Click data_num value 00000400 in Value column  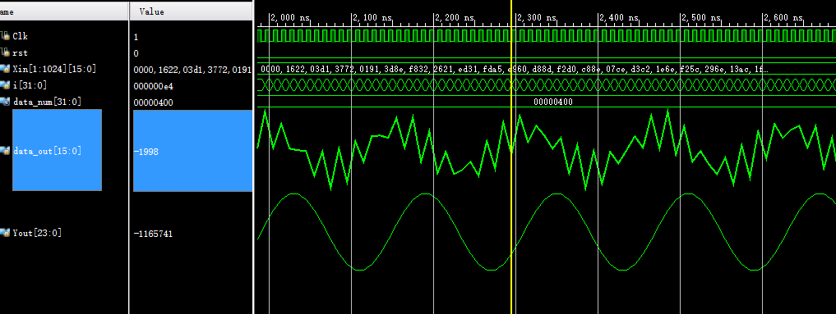[x=154, y=102]
